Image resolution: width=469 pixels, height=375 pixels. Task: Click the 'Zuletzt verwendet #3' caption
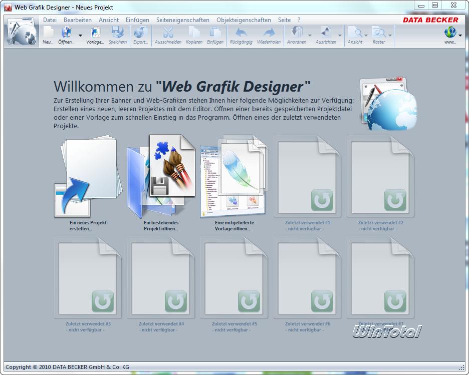pos(88,327)
